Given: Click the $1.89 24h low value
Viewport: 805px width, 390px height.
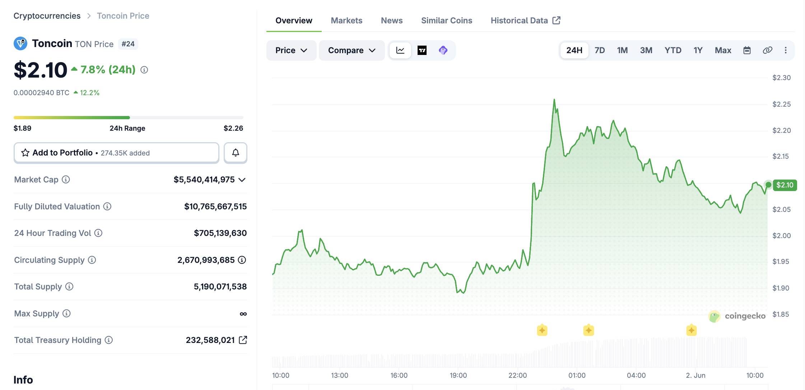Looking at the screenshot, I should [x=22, y=128].
